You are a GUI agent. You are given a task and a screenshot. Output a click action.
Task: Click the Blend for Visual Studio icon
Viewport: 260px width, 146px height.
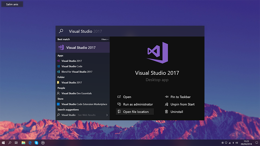click(x=58, y=72)
